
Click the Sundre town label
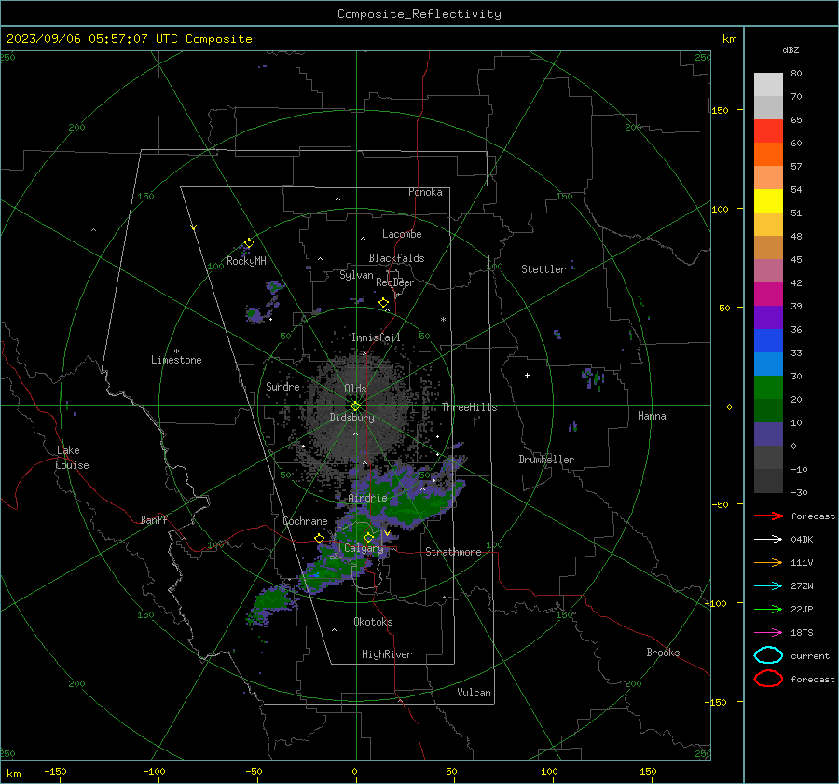click(x=282, y=386)
